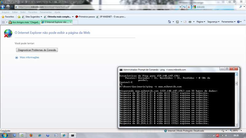246x138 pixels.
Task: Open the Arquivo menu
Action: coord(6,12)
